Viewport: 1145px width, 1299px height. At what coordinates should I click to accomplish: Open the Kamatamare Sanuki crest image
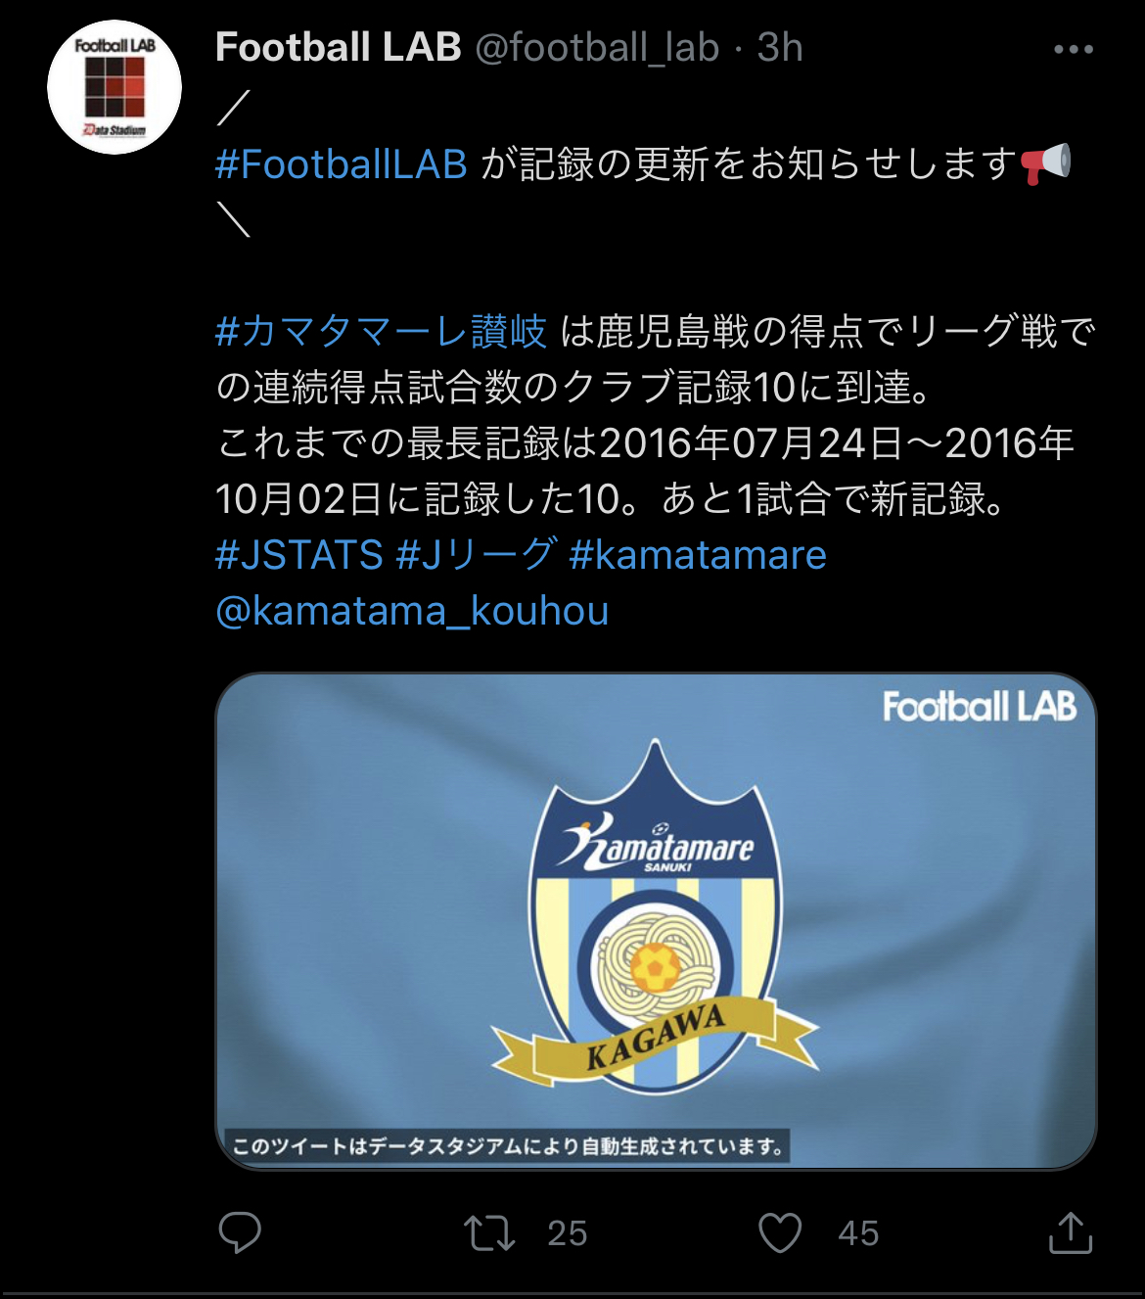pos(656,920)
